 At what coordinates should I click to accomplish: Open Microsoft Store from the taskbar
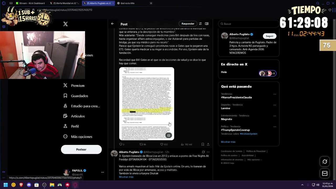pyautogui.click(x=36, y=185)
